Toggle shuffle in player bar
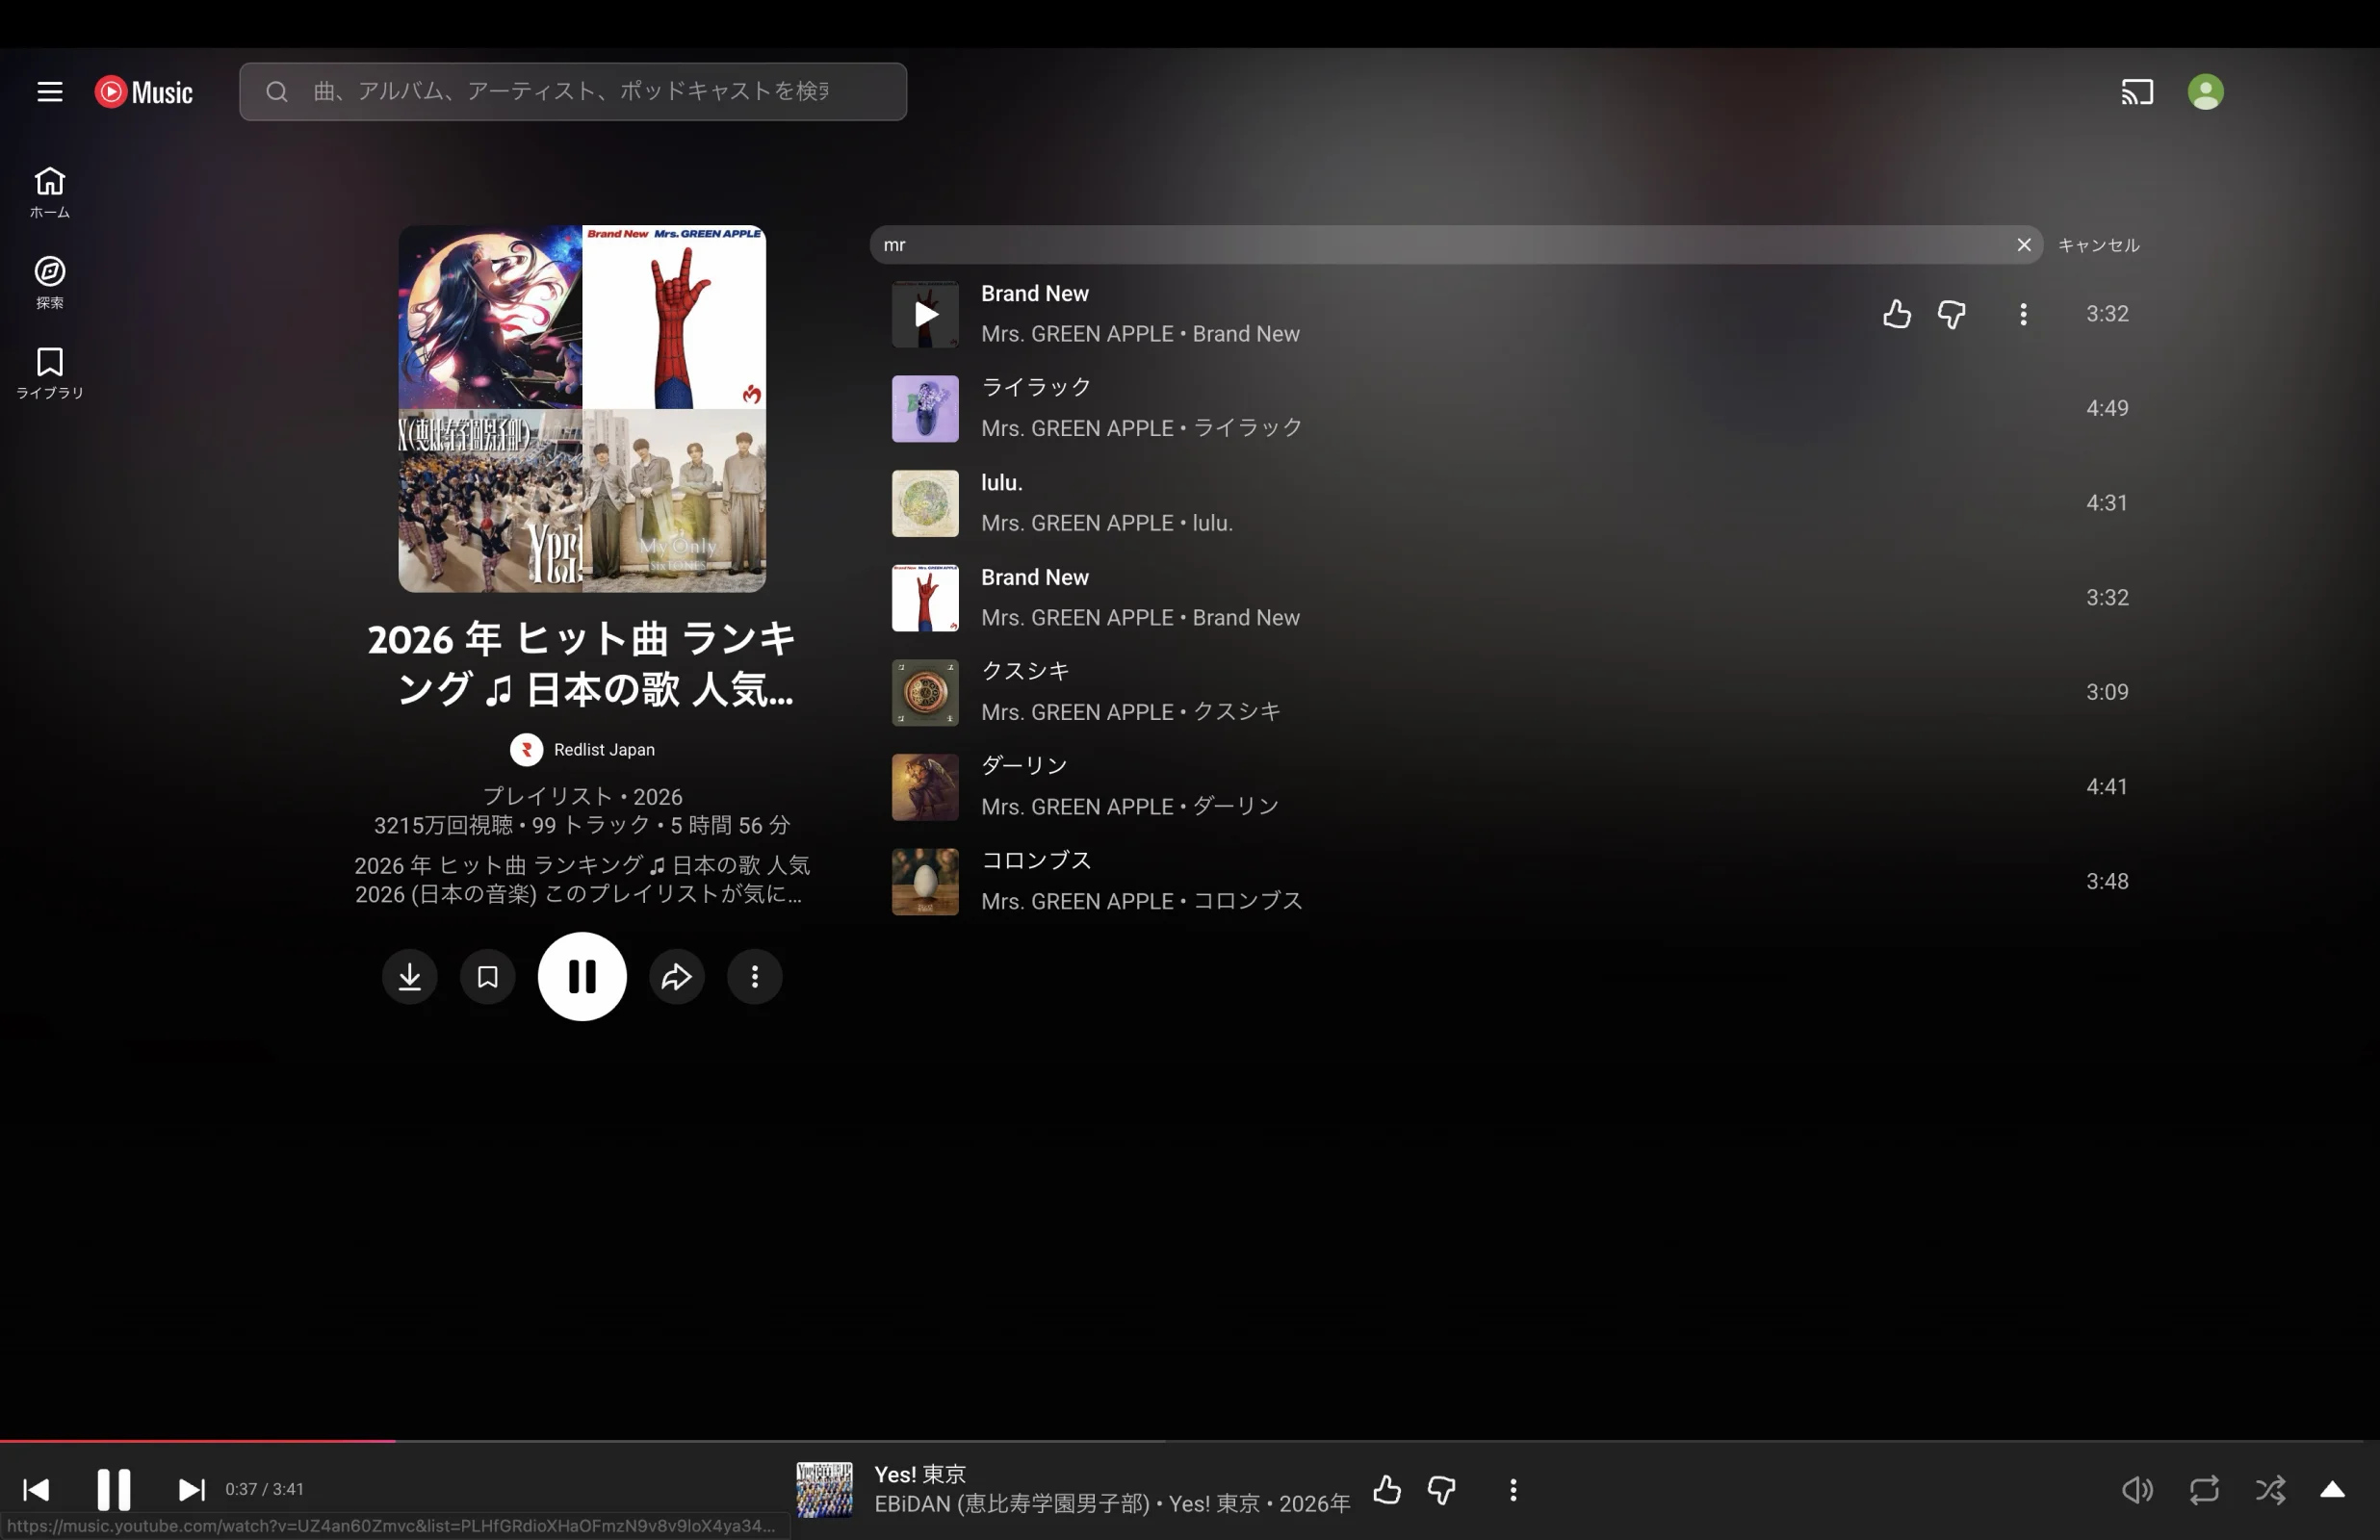 coord(2270,1490)
